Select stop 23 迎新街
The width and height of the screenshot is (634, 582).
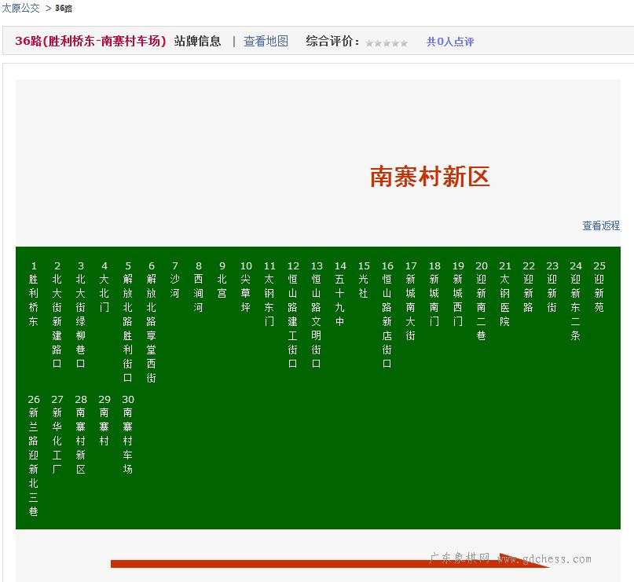point(552,287)
